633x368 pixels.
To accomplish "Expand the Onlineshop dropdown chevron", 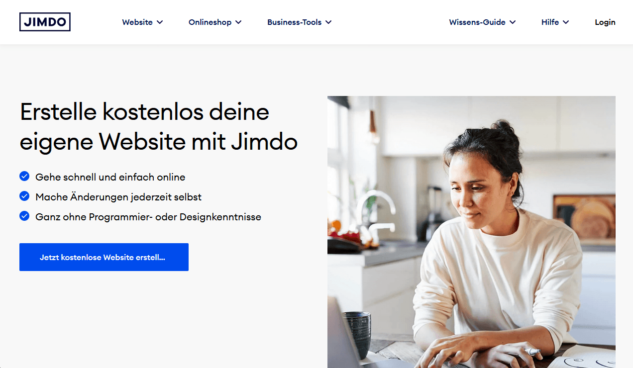I will point(238,22).
